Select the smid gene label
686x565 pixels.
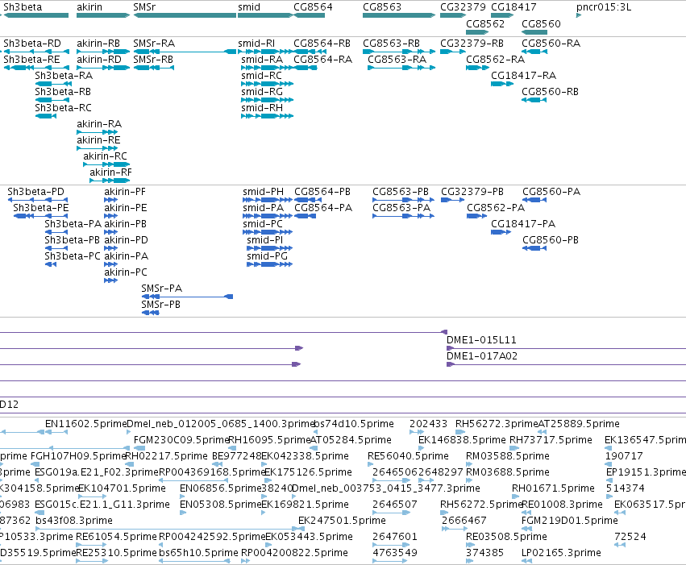(x=249, y=7)
